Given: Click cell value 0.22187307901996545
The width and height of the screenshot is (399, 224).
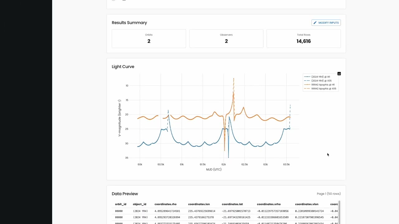Looking at the screenshot, I should pos(309,217).
